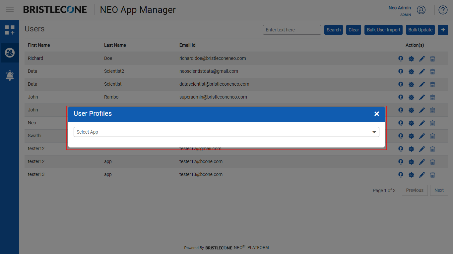Open settings gear for datascientist@bristleconeneo.com row
453x254 pixels.
pyautogui.click(x=411, y=84)
